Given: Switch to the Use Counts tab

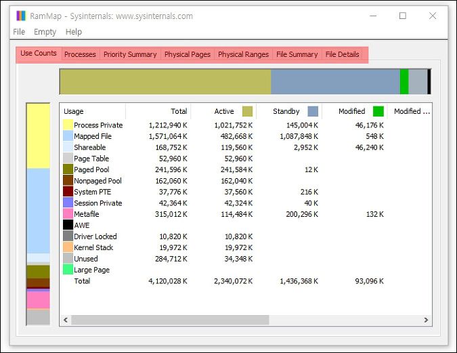Looking at the screenshot, I should 39,54.
